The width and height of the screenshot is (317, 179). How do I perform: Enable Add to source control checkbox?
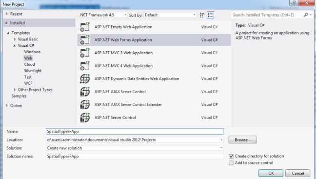(x=231, y=163)
